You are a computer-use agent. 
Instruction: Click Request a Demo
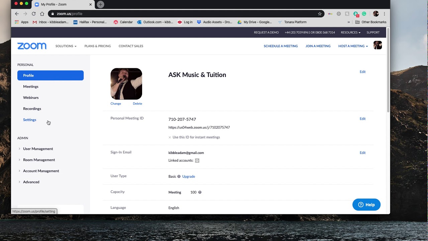click(266, 32)
